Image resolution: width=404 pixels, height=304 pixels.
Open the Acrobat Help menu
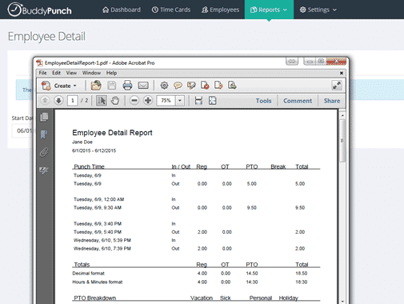111,73
